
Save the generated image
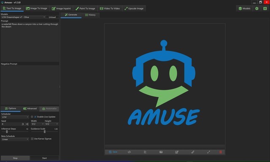click(x=113, y=152)
